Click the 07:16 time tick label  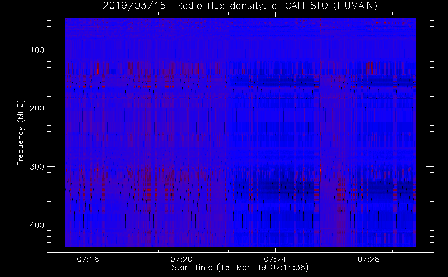tap(88, 260)
